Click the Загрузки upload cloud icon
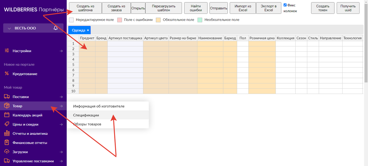This screenshot has width=368, height=166. click(7, 152)
